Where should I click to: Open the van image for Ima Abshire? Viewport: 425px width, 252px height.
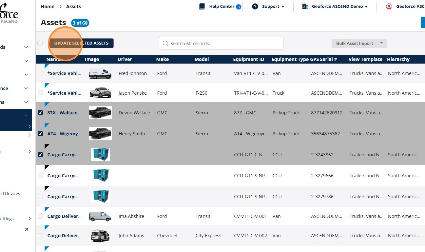[100, 216]
